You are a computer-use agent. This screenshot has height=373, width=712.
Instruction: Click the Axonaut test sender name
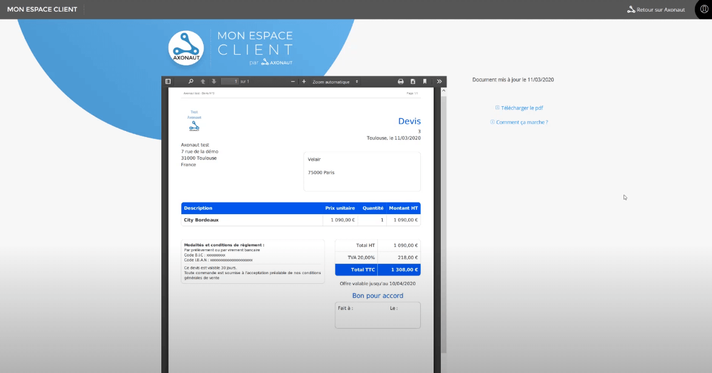pyautogui.click(x=195, y=145)
